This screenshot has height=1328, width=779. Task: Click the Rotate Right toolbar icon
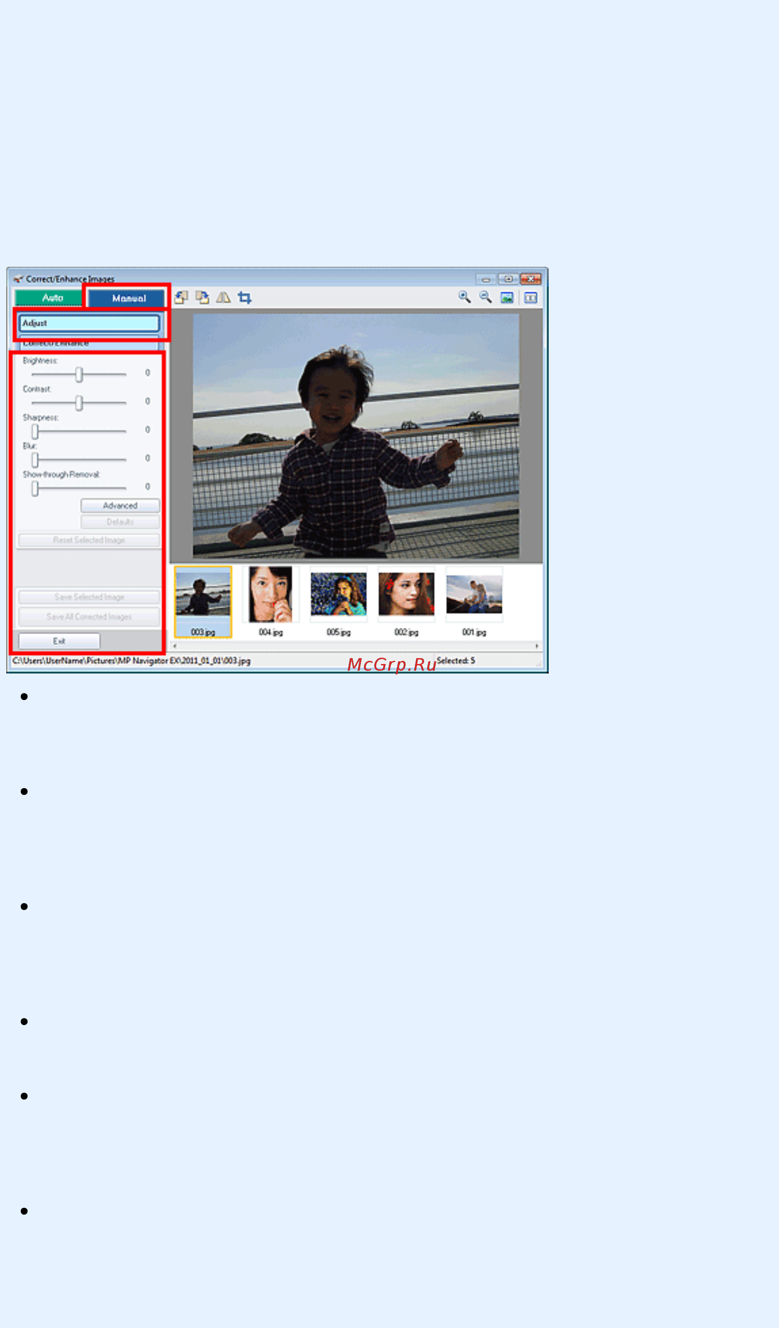coord(202,298)
